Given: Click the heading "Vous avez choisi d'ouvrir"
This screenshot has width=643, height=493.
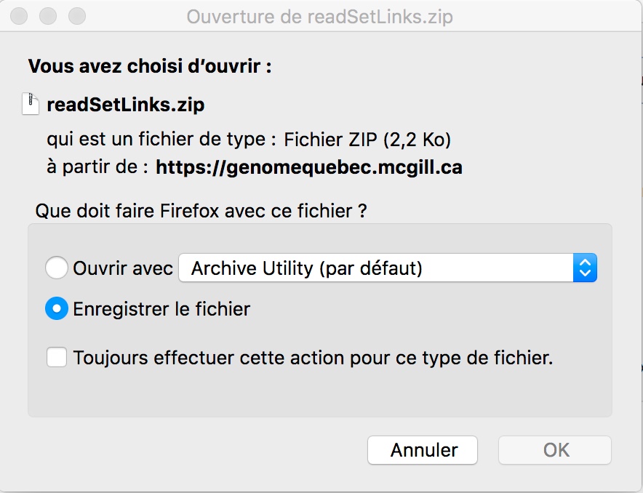Looking at the screenshot, I should coord(150,66).
